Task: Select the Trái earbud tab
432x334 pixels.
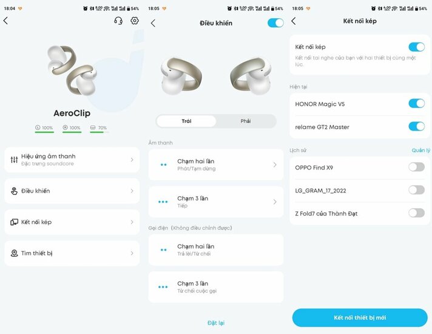Action: click(186, 121)
